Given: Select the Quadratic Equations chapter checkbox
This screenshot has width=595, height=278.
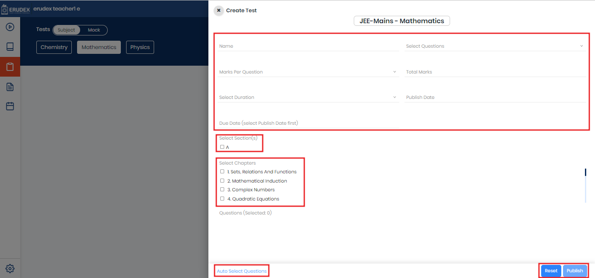Looking at the screenshot, I should click(x=222, y=199).
